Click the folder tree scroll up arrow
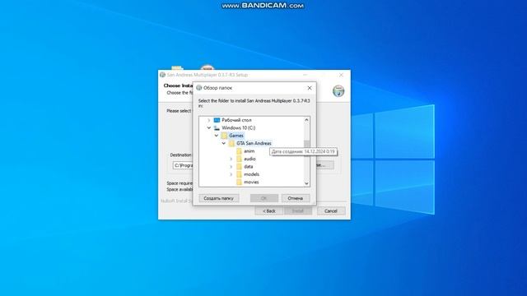 [x=306, y=120]
